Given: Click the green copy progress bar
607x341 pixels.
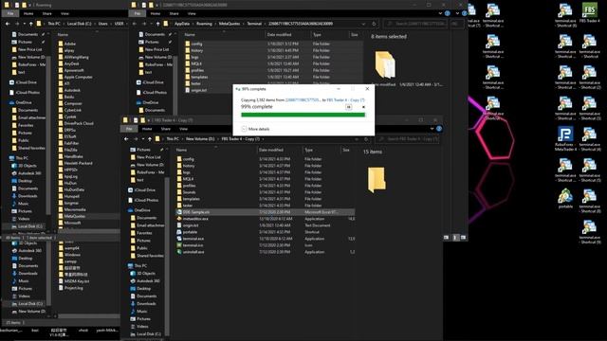Looking at the screenshot, I should coord(303,115).
